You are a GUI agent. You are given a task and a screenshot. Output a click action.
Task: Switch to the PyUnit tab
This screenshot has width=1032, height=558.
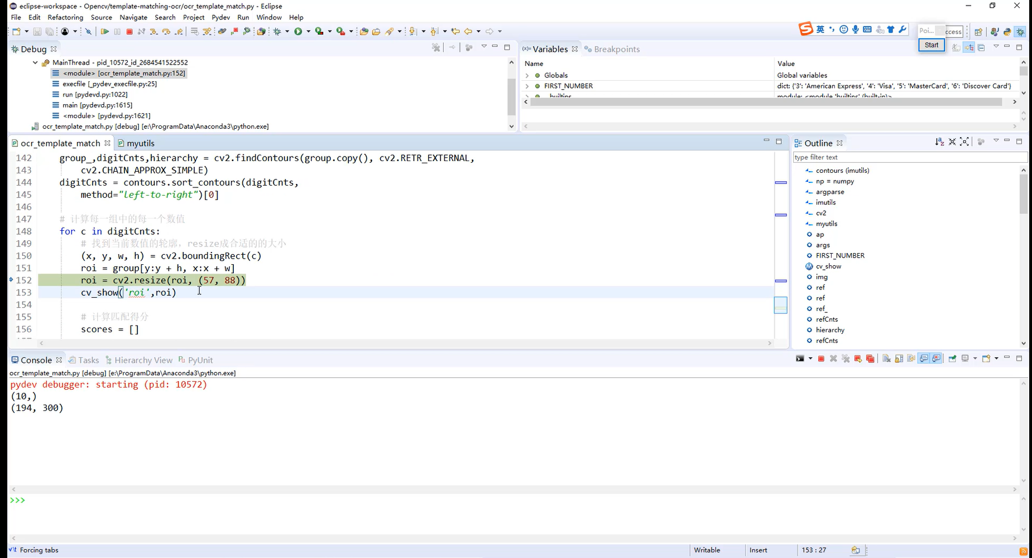[x=195, y=360]
